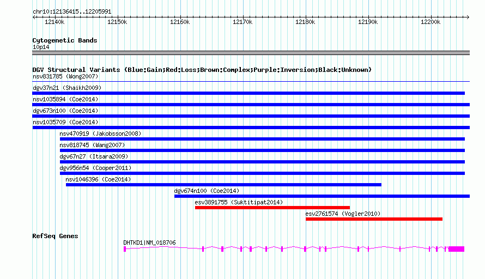485x279 pixels.
Task: Open variant nsv1035709 (Coe2014) label
Action: pyautogui.click(x=65, y=122)
